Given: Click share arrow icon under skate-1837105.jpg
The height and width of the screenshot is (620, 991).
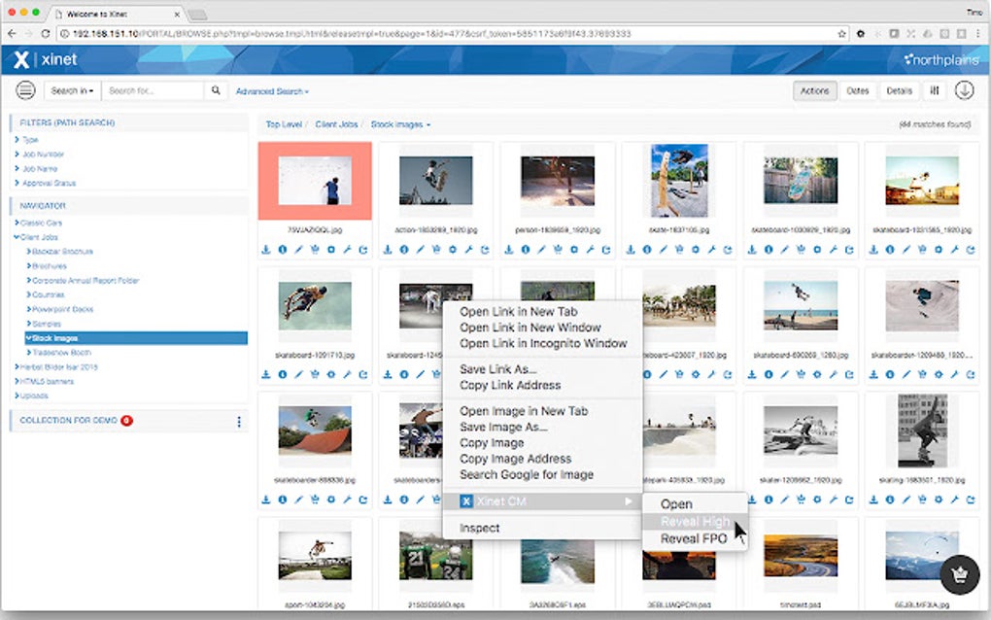Looking at the screenshot, I should pyautogui.click(x=728, y=250).
